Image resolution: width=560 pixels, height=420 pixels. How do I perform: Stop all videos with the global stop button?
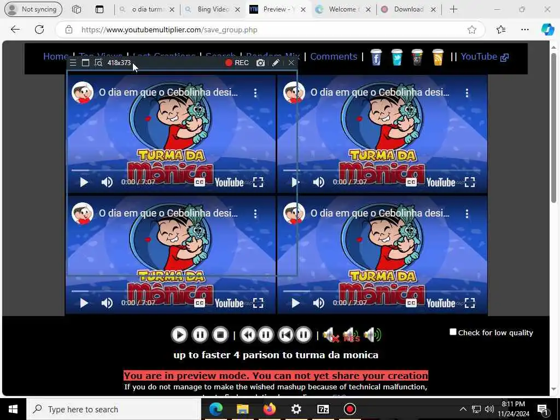[220, 335]
